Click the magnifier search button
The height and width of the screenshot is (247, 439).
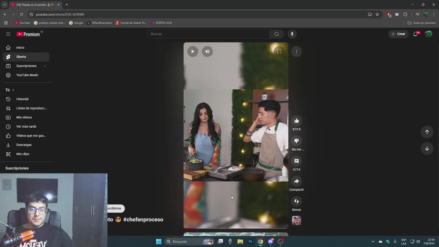[276, 34]
